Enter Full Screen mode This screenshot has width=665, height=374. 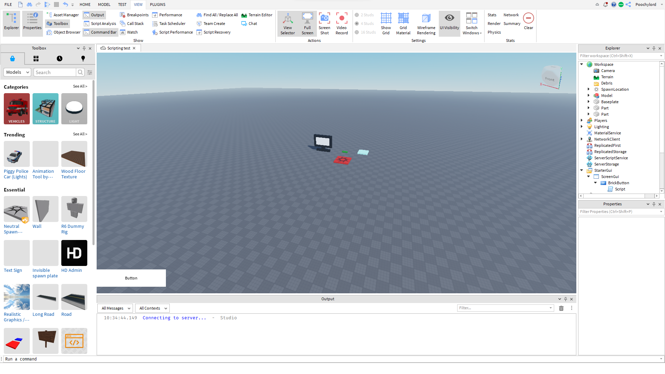coord(308,24)
